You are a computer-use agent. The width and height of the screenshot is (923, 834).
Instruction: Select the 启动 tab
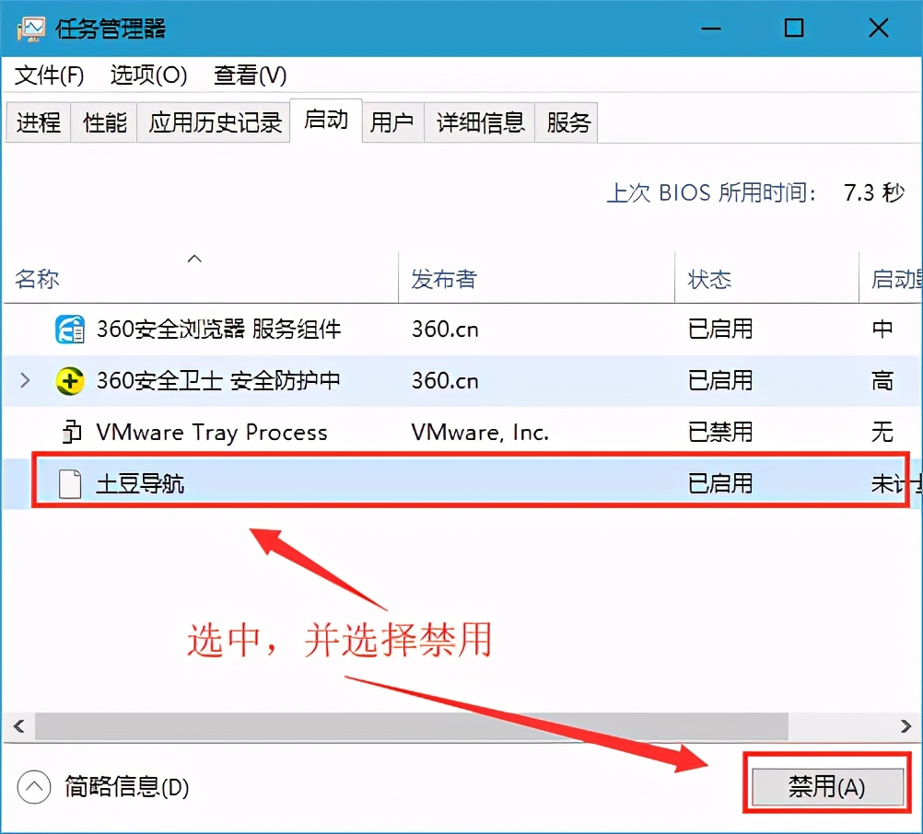tap(326, 120)
